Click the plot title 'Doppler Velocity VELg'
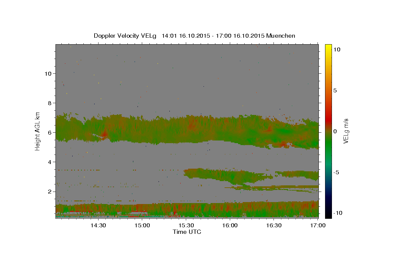 click(126, 36)
